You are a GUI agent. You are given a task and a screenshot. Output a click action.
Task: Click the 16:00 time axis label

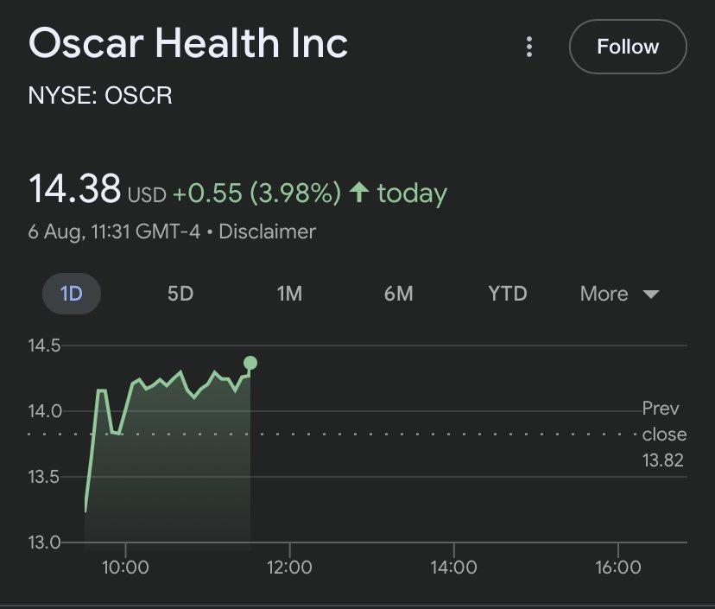(618, 568)
